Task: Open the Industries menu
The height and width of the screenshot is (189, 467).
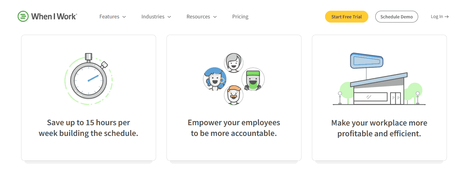Action: pos(153,17)
